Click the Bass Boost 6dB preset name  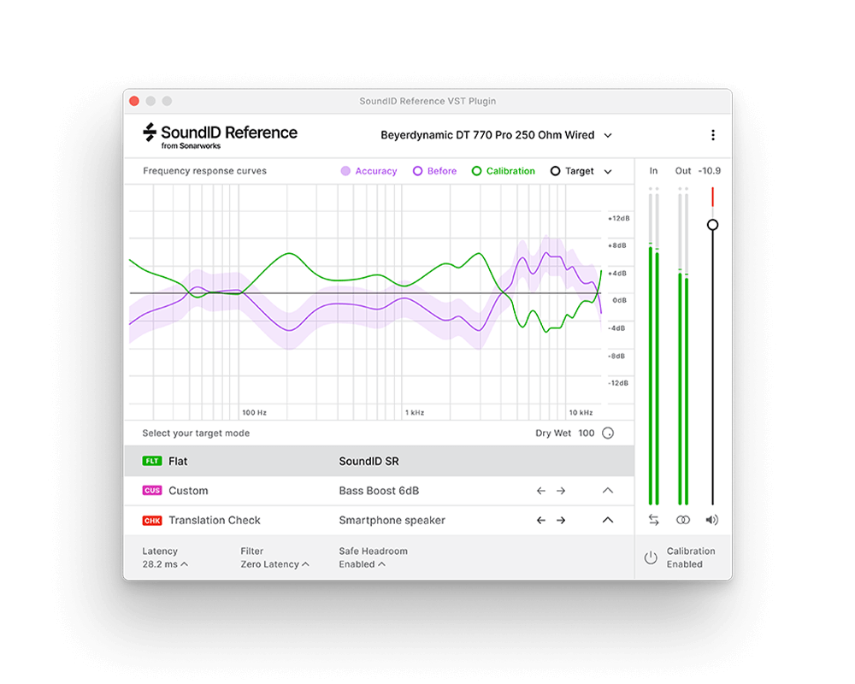tap(379, 491)
